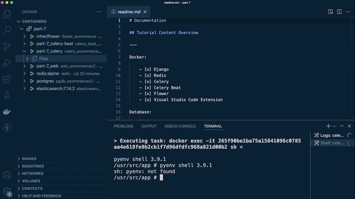Open Source Control view in activity bar
This screenshot has height=199, width=355.
coord(7,46)
